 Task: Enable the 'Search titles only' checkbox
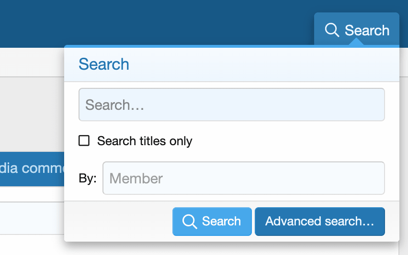point(84,141)
